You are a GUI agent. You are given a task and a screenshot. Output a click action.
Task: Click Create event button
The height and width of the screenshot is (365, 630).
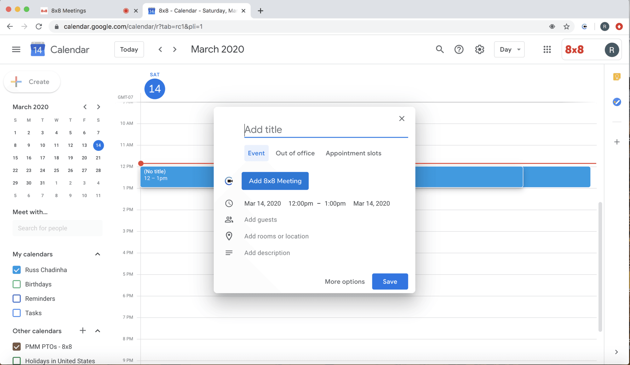32,82
